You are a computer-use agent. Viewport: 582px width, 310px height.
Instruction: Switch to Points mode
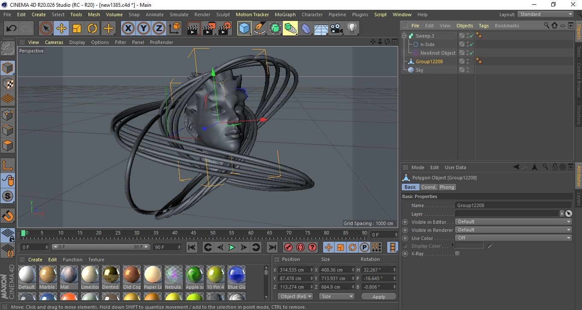coord(8,114)
